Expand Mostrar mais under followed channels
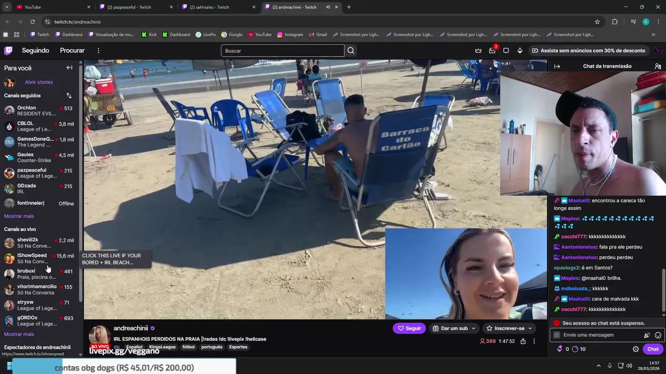The width and height of the screenshot is (666, 374). [x=19, y=216]
